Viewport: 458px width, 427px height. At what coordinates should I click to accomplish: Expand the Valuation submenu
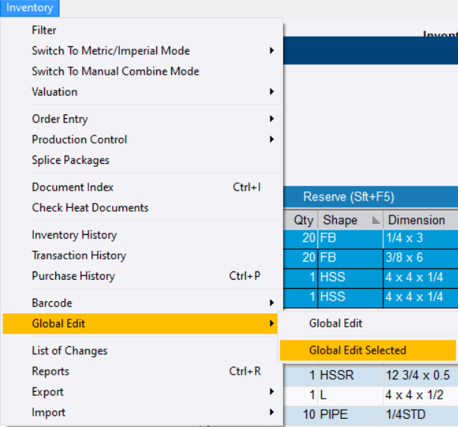click(x=55, y=92)
